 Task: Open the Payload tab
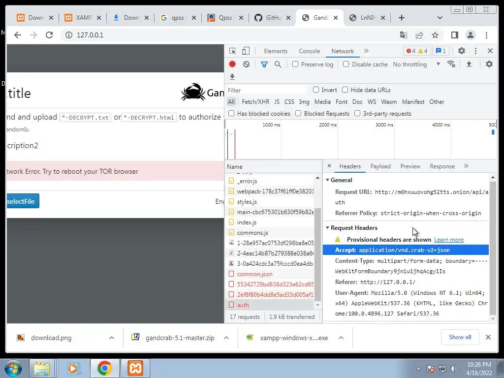click(380, 166)
